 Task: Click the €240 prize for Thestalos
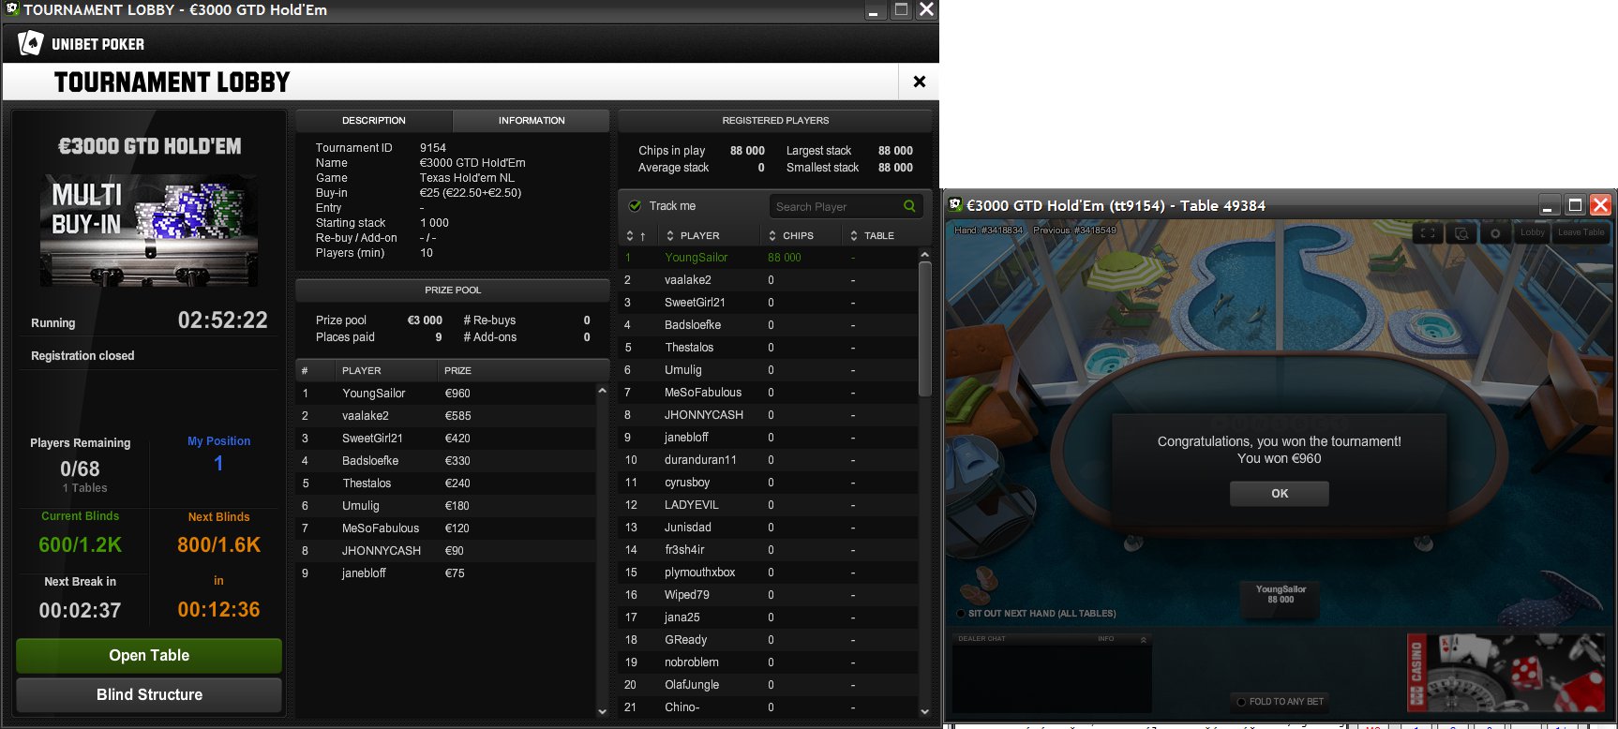coord(457,484)
